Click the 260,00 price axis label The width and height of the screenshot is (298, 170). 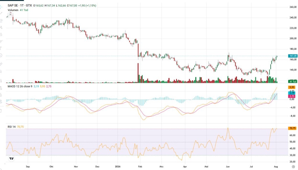[293, 7]
